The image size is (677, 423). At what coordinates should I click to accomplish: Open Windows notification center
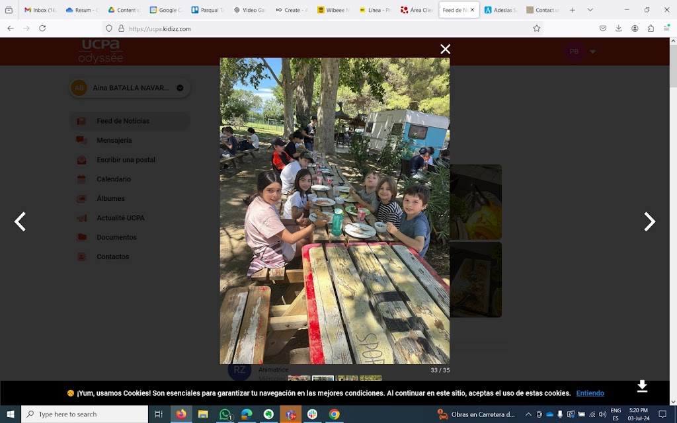pos(662,414)
